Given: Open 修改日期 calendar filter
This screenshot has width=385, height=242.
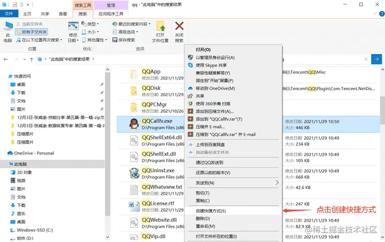Looking at the screenshot, I should pyautogui.click(x=73, y=32).
